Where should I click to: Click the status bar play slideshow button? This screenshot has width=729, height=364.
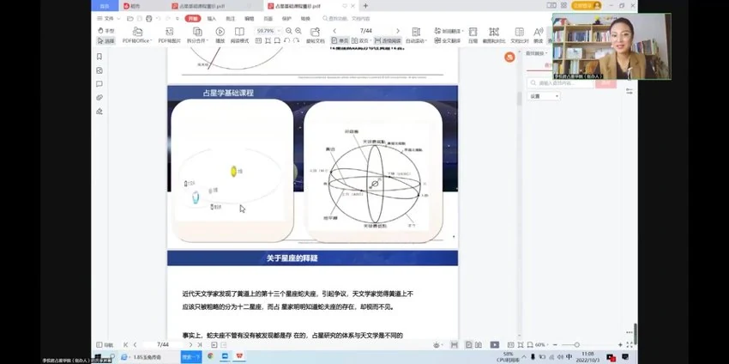coord(495,345)
